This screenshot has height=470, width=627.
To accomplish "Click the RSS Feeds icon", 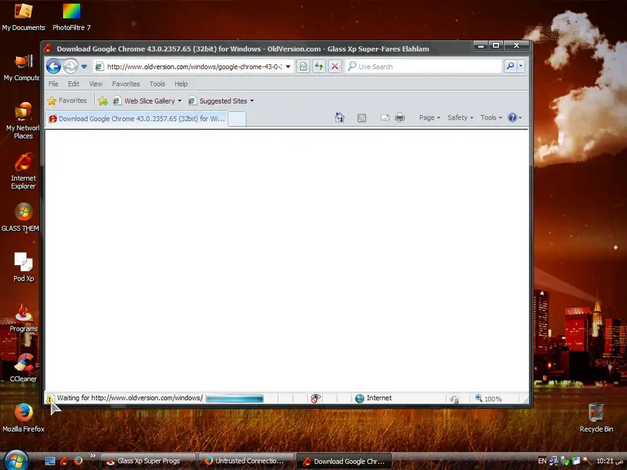I will 361,118.
